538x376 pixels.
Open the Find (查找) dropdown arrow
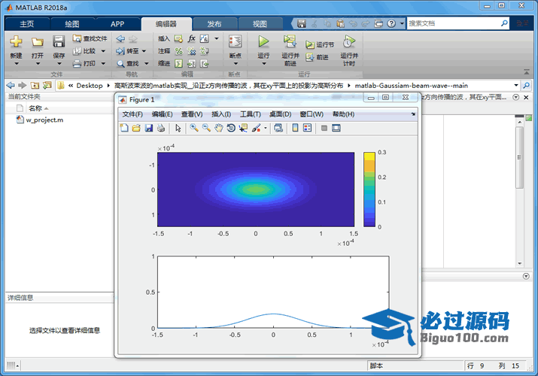[147, 63]
